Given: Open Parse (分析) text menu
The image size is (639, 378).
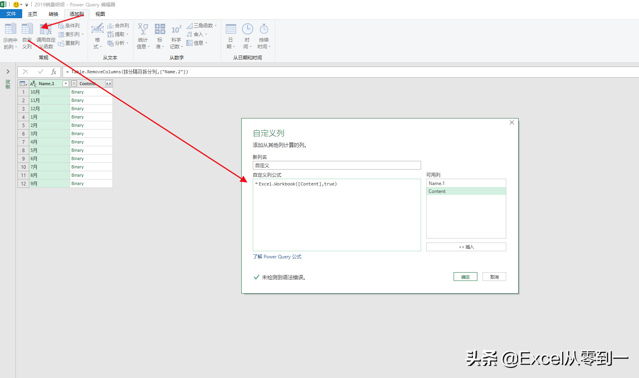Looking at the screenshot, I should tap(118, 43).
